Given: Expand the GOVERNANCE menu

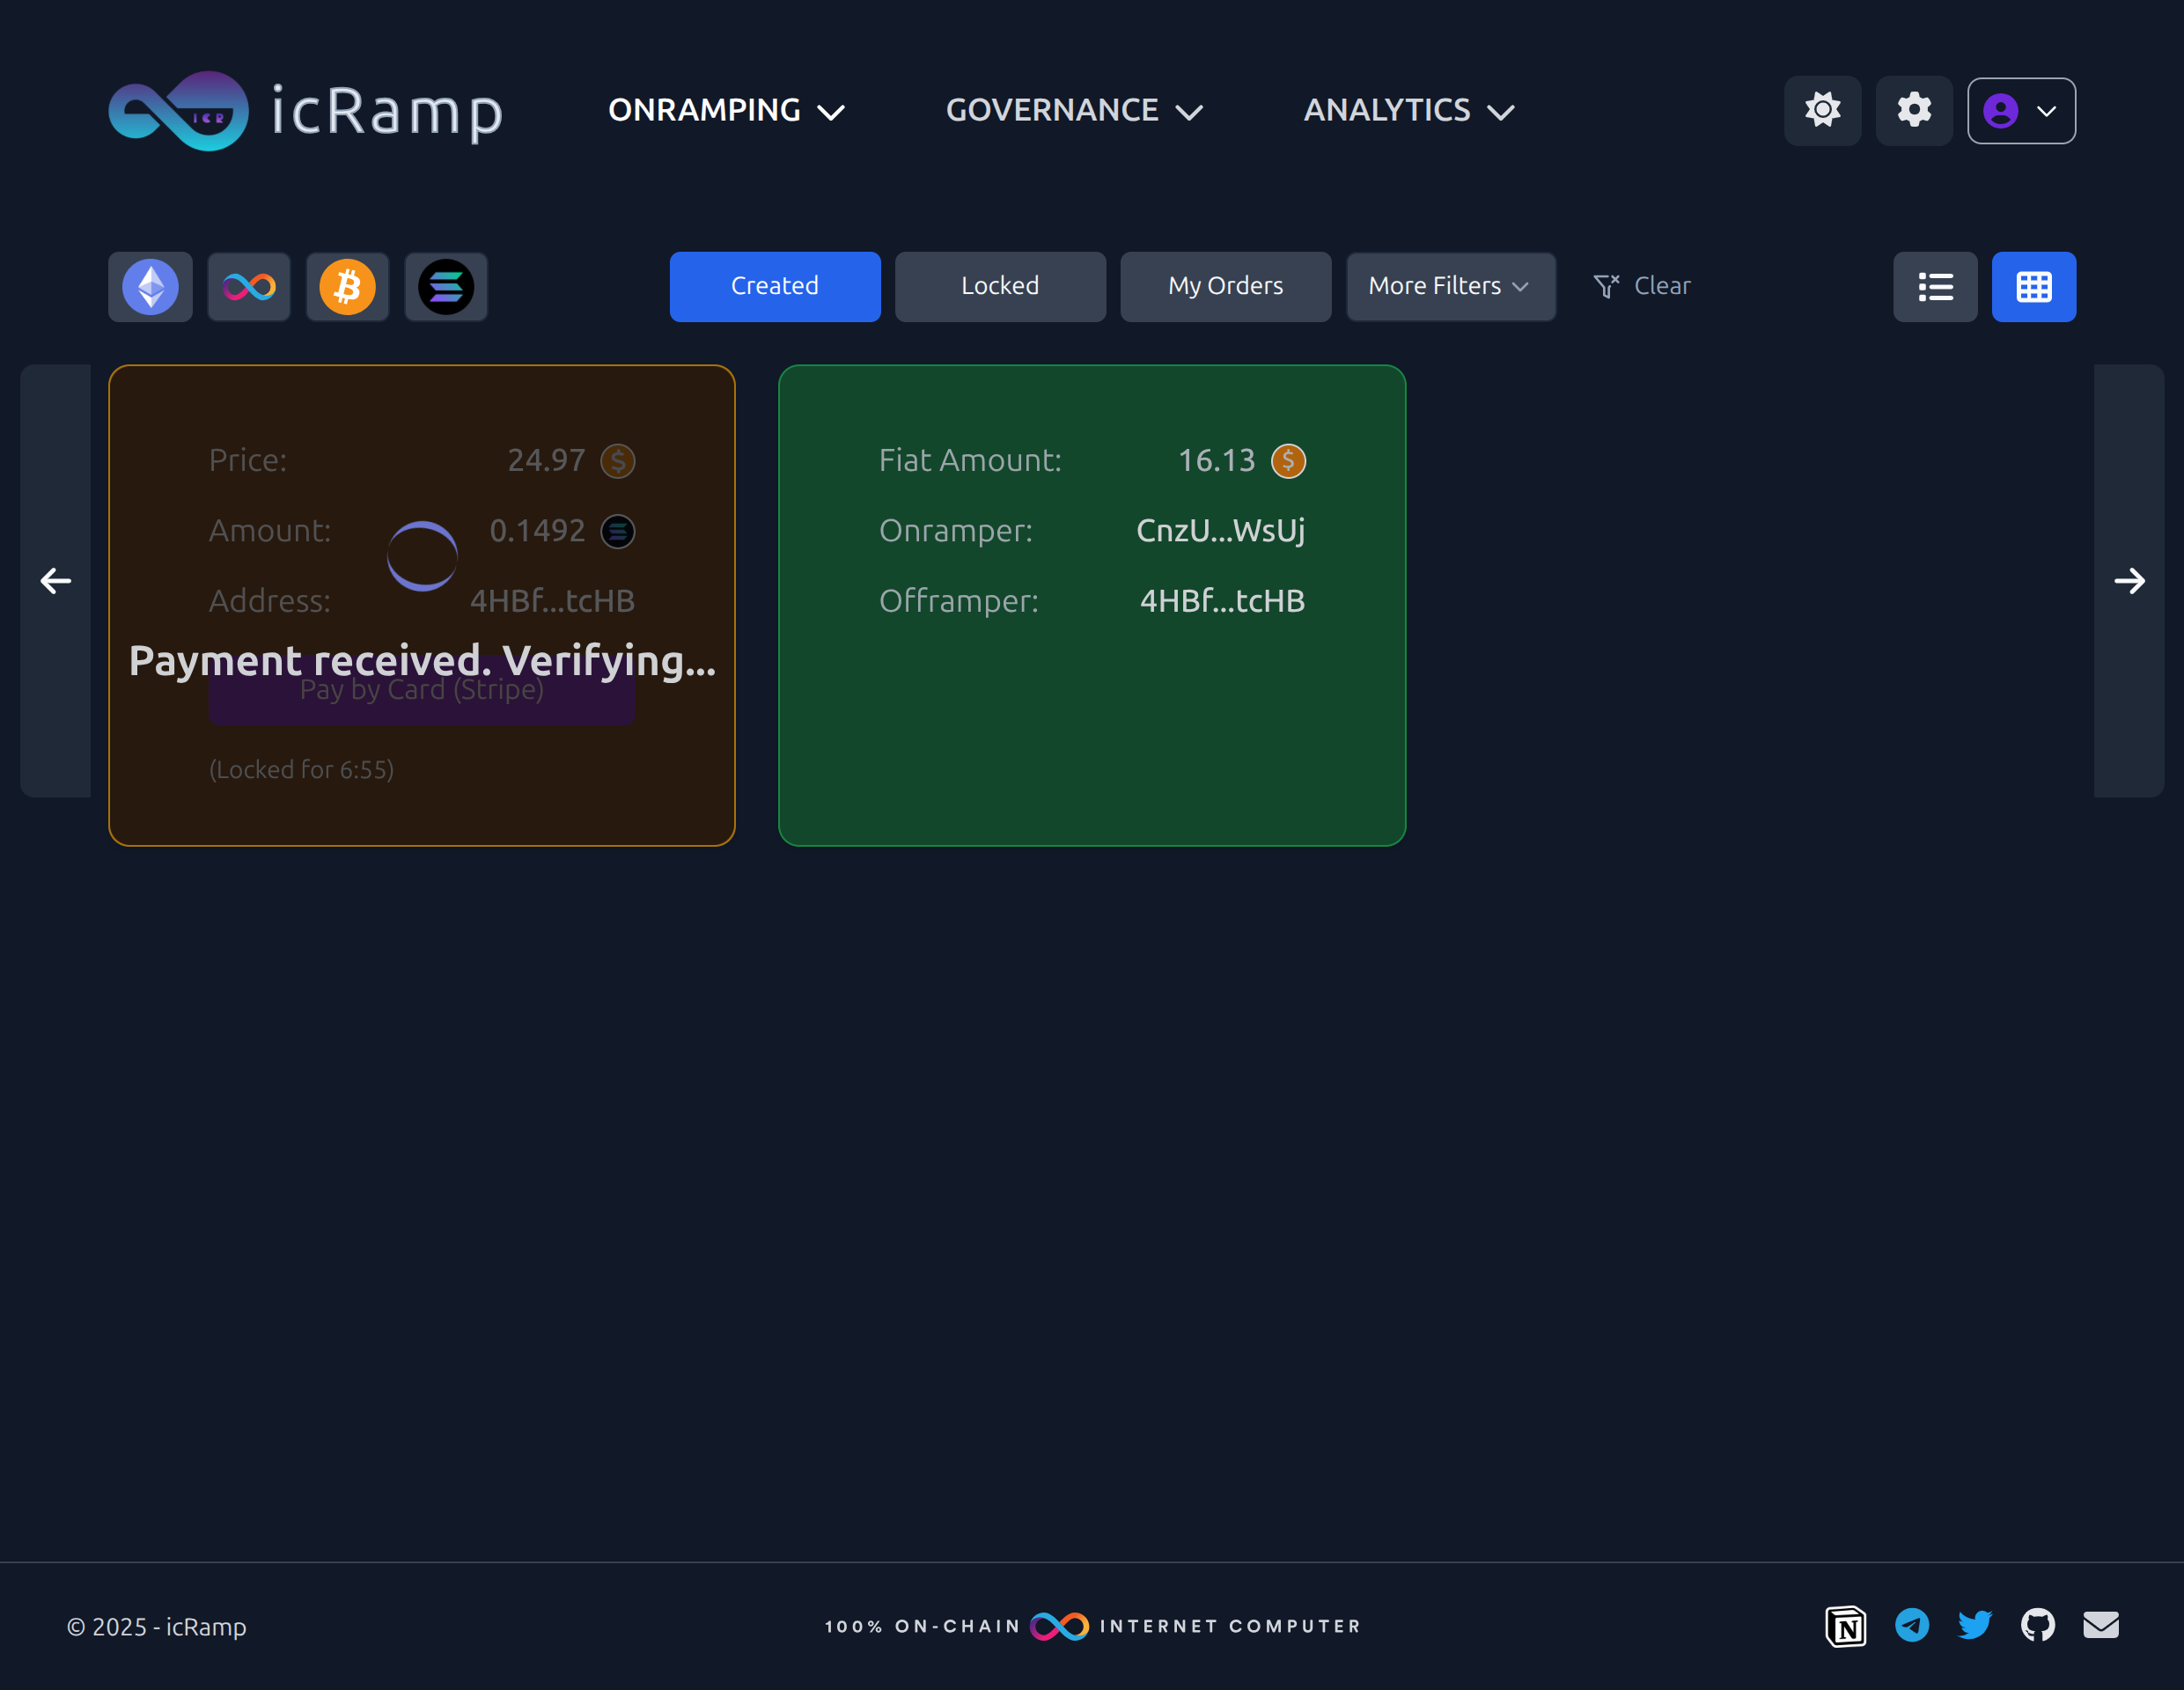Looking at the screenshot, I should (x=1074, y=110).
